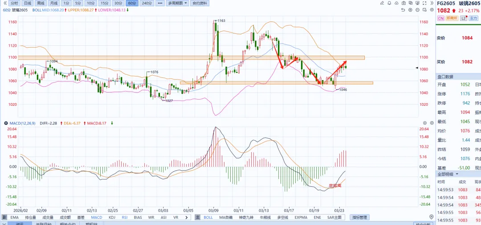Open 多周期图 dropdown
The image size is (481, 225).
177,4
